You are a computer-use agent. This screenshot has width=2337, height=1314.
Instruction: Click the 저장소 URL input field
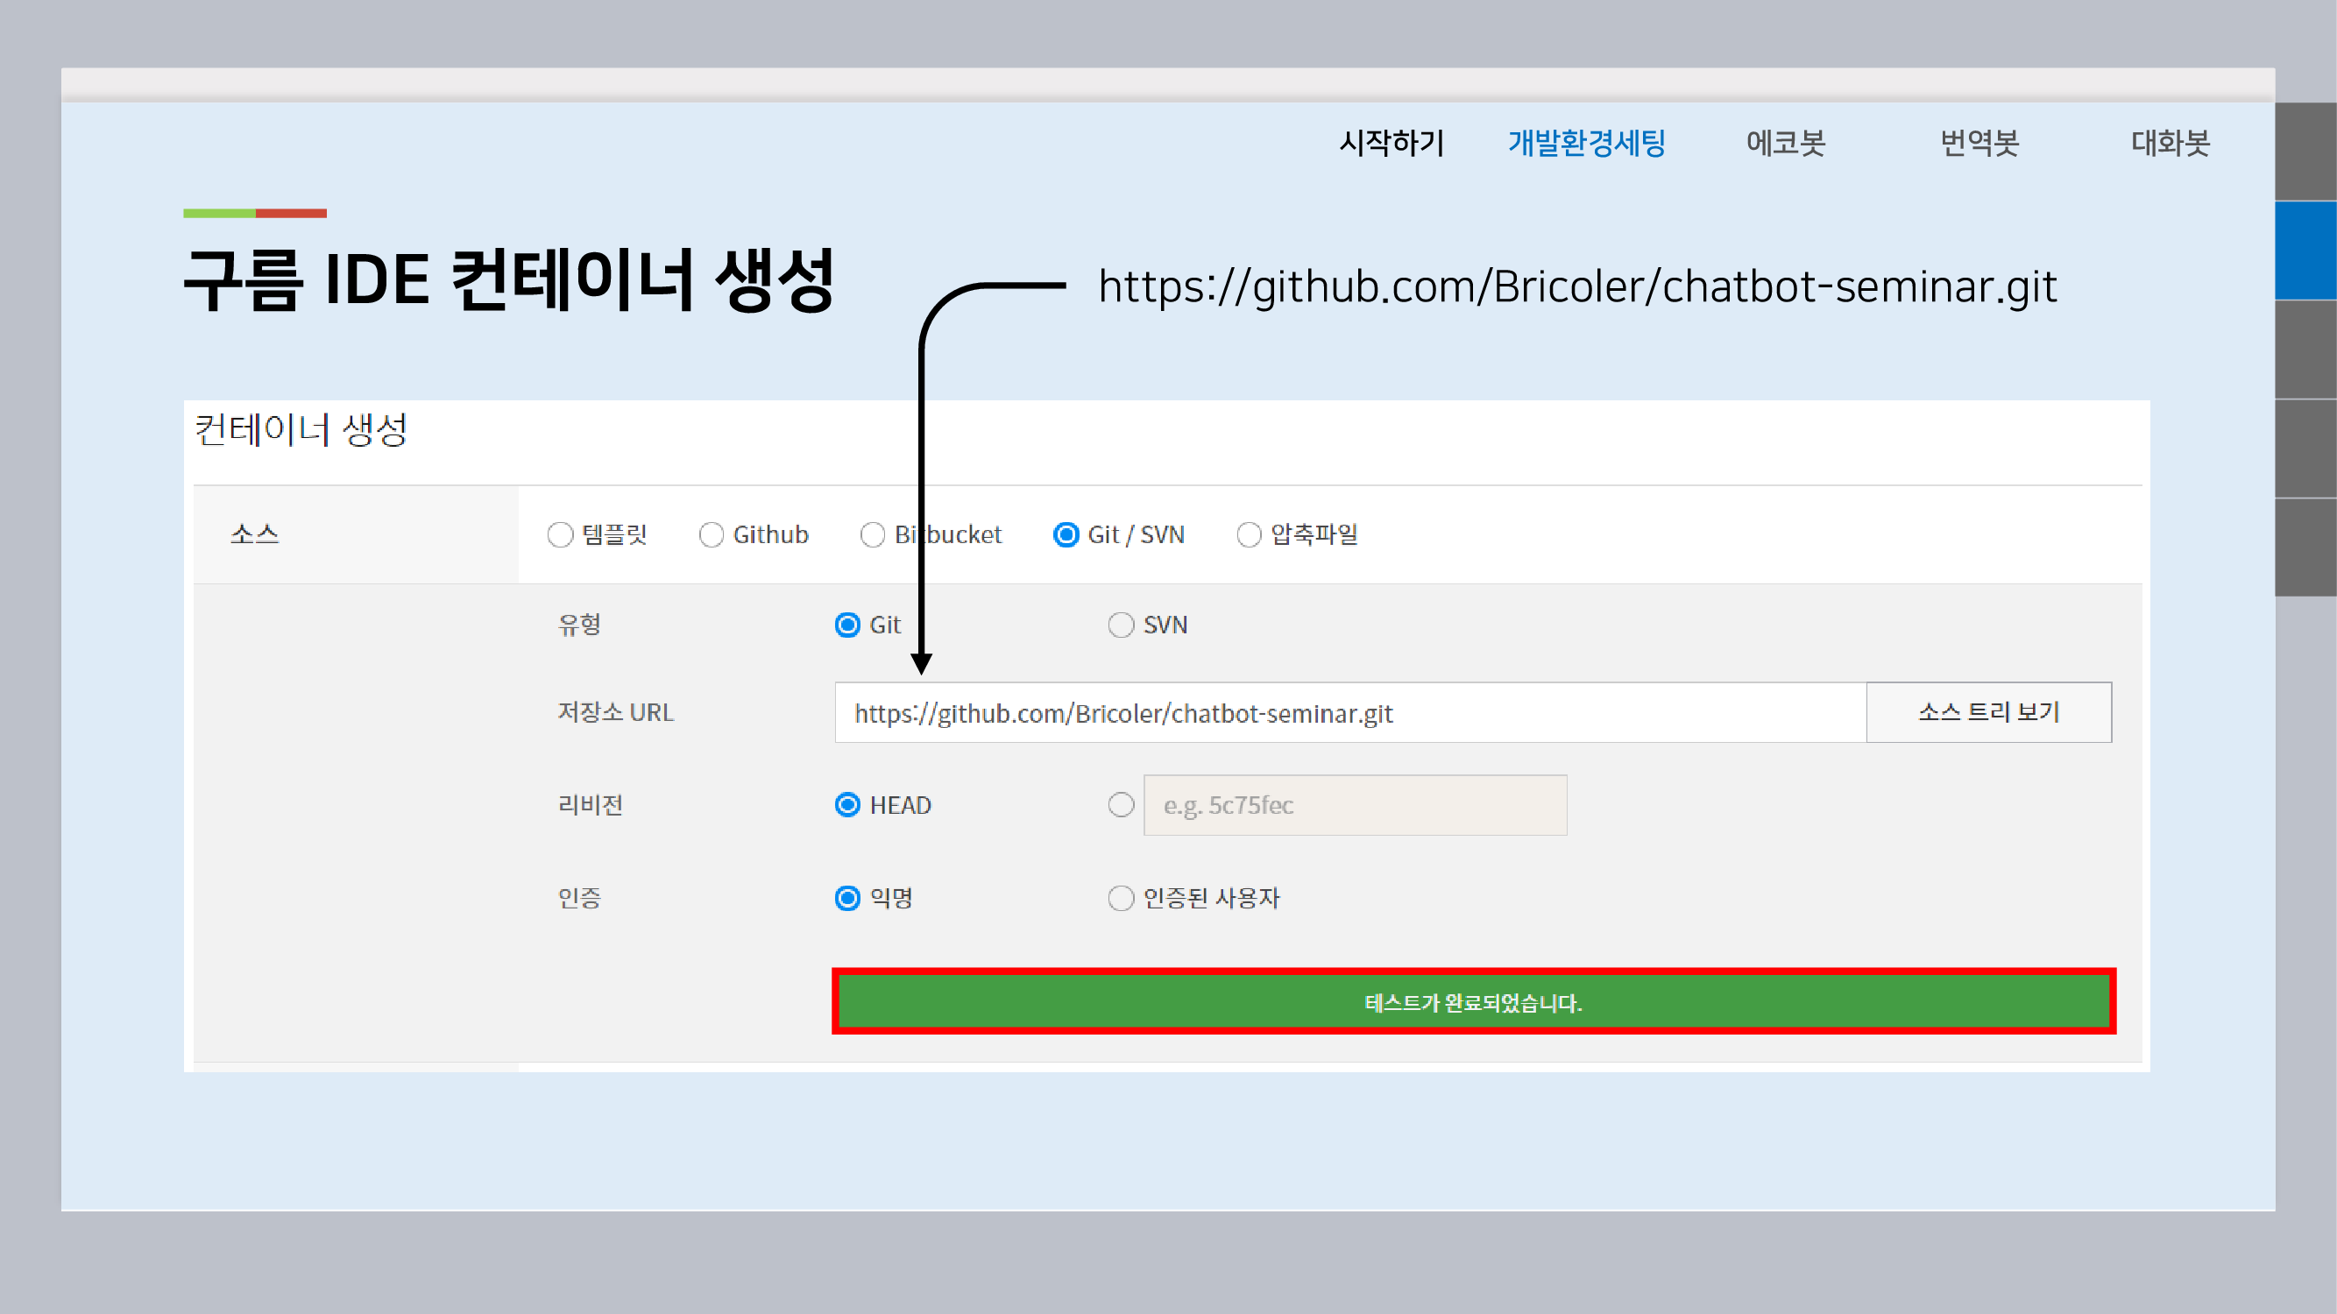tap(1349, 713)
